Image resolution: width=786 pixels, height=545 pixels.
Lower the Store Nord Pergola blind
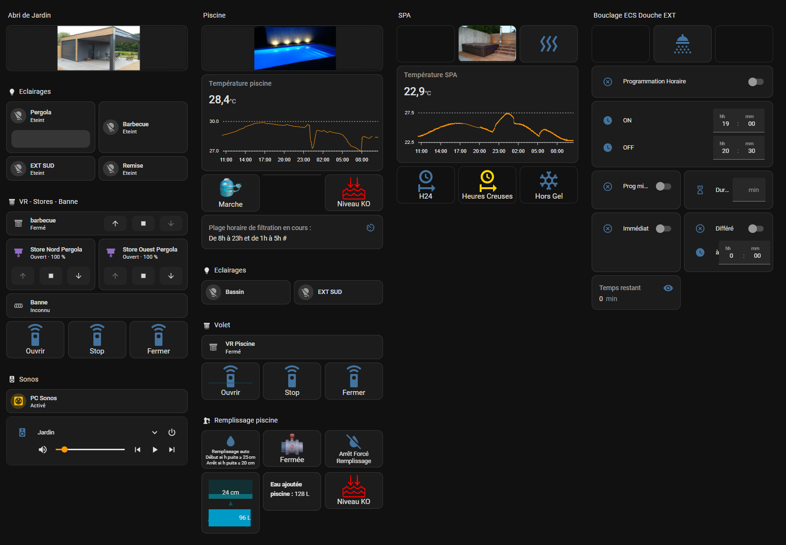pyautogui.click(x=79, y=276)
